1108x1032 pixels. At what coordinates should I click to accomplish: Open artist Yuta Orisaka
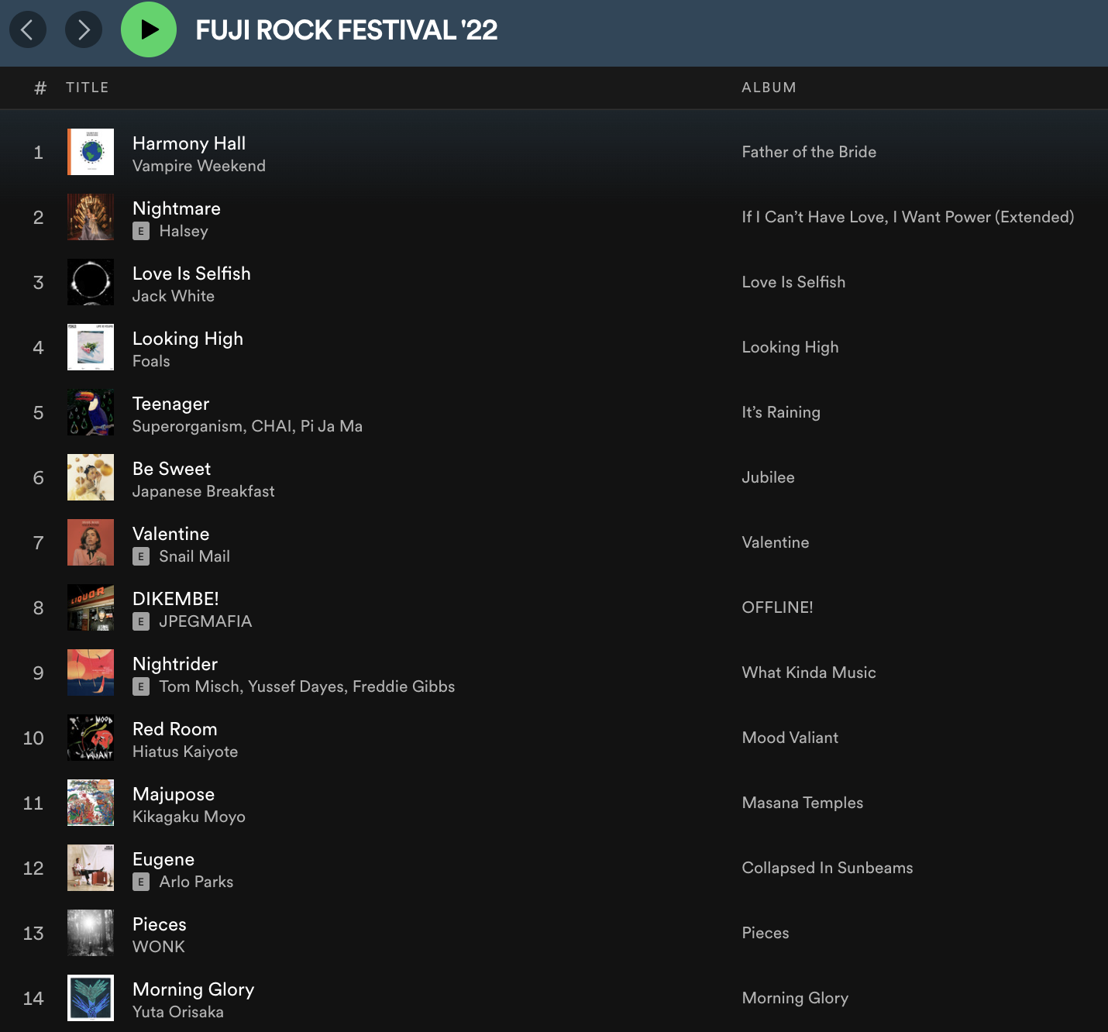[178, 1012]
